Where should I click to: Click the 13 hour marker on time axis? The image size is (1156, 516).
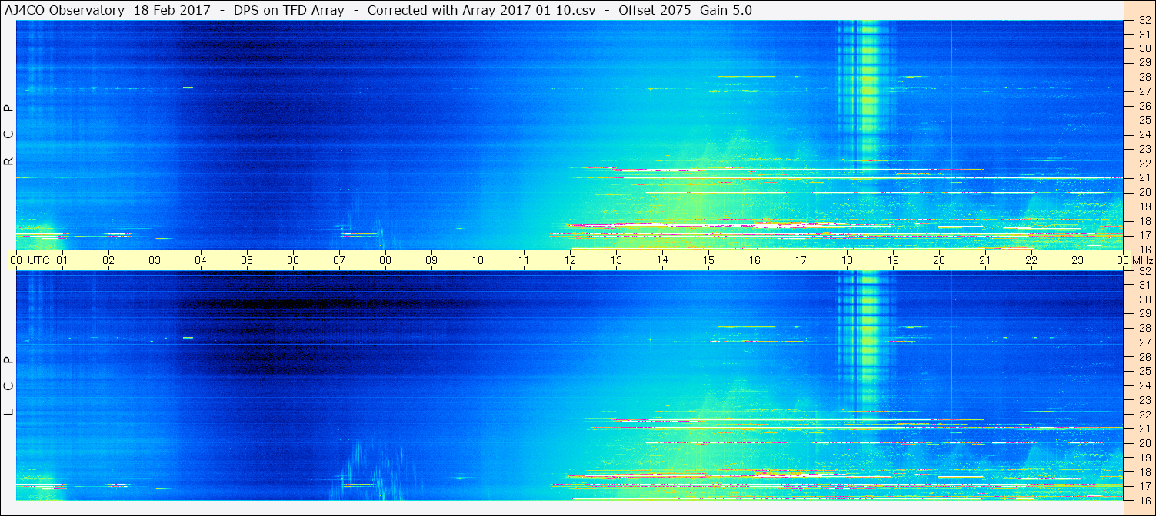[616, 260]
